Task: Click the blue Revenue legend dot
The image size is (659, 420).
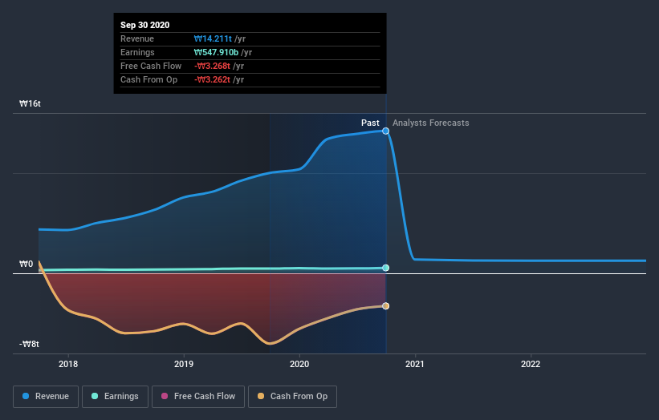Action: [x=26, y=396]
